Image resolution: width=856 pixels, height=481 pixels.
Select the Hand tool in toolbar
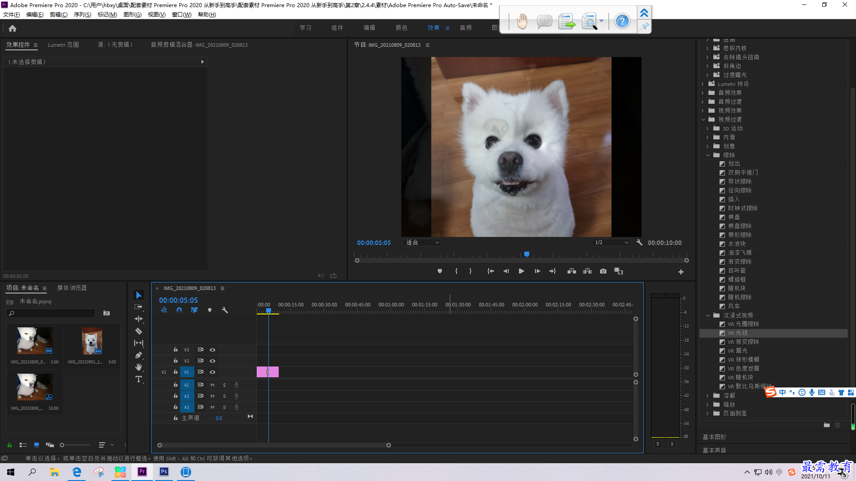139,367
